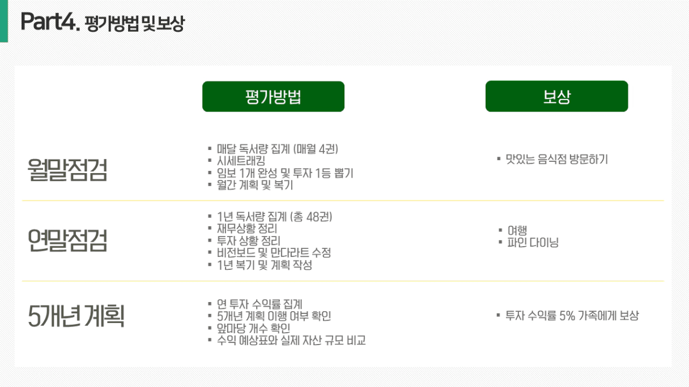Screen dimensions: 689x387
Task: Select the Part4. title text
Action: (x=49, y=22)
